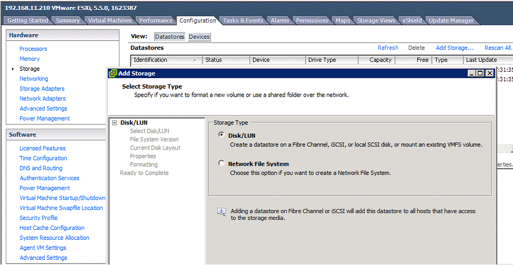Viewport: 513px width, 265px height.
Task: Click the Last Update column header
Action: (x=488, y=60)
